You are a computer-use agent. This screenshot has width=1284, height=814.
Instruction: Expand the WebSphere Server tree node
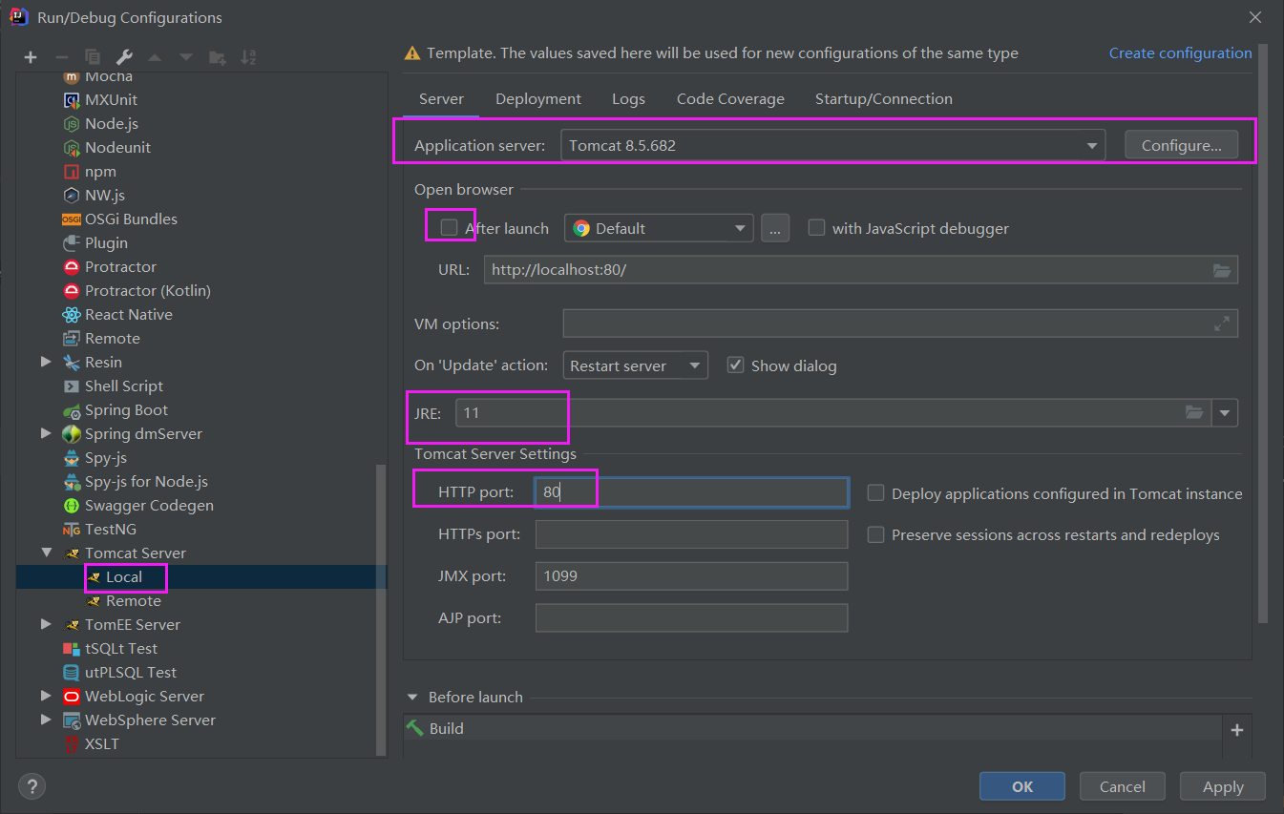[x=46, y=720]
